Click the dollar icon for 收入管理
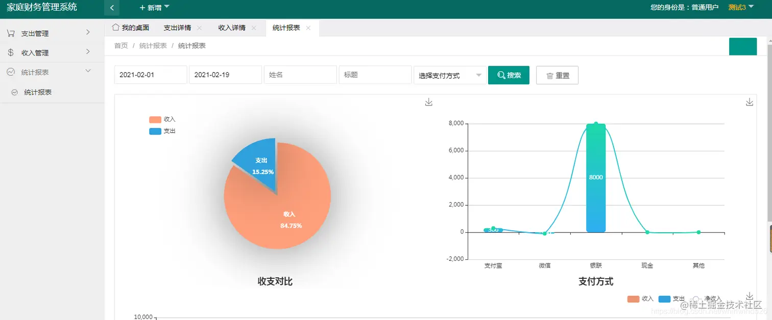 coord(10,52)
